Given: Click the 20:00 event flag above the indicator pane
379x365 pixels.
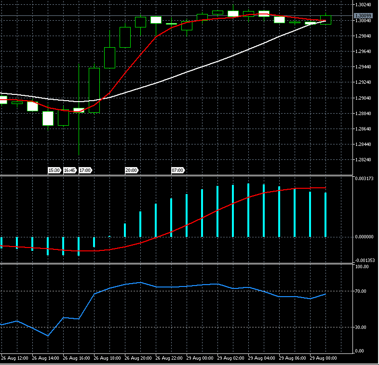Looking at the screenshot, I should coord(132,170).
